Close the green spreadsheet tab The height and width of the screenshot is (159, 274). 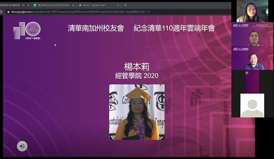(73, 5)
